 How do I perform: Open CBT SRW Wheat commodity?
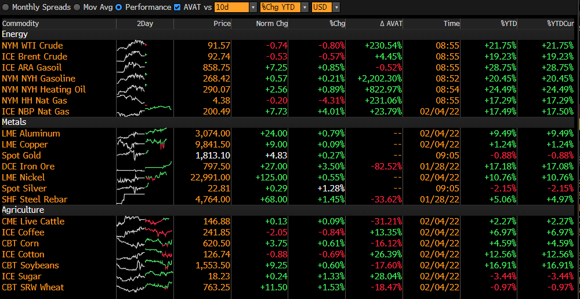click(x=32, y=287)
